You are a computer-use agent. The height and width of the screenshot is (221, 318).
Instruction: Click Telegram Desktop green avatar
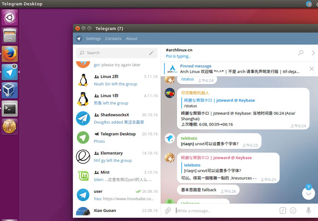point(83,138)
